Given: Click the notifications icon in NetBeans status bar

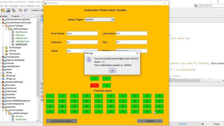Looking at the screenshot, I should pos(203,124).
